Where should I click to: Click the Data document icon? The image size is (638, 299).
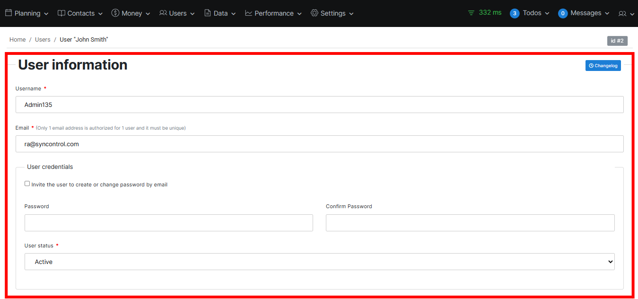[208, 13]
